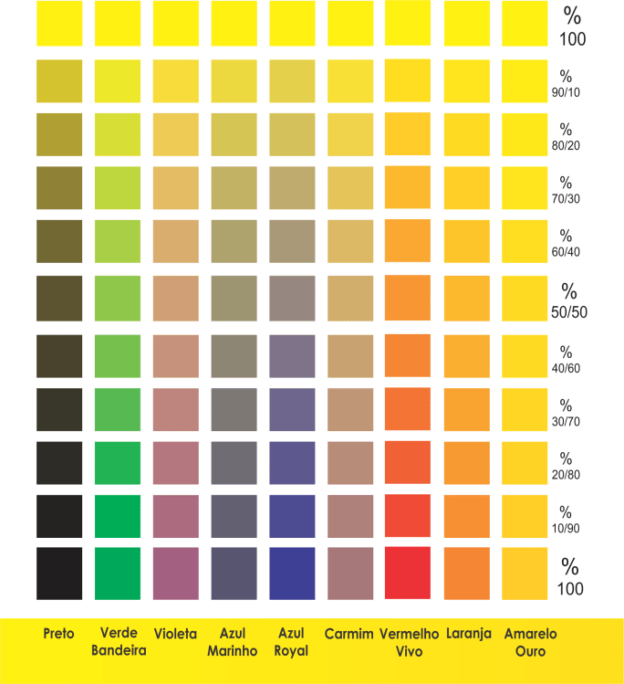Select the pure Azul Royal 100% blue swatch
Viewport: 624px width, 684px height.
click(292, 574)
